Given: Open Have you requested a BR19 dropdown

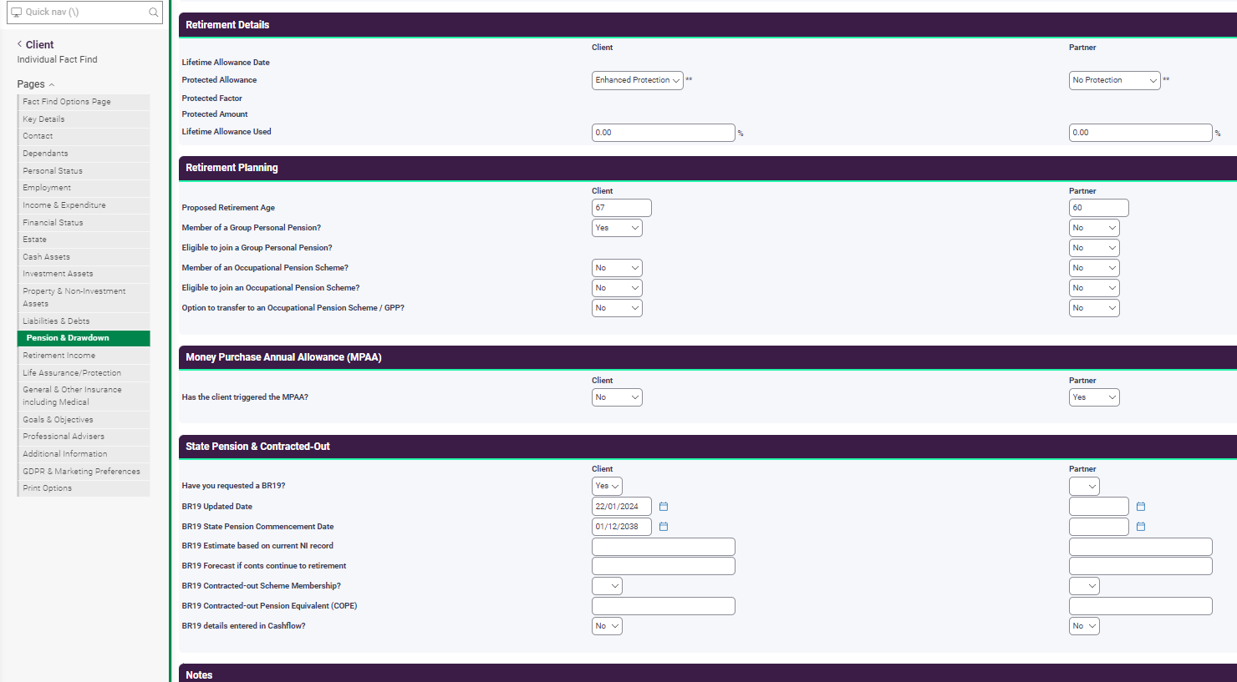Looking at the screenshot, I should point(607,485).
